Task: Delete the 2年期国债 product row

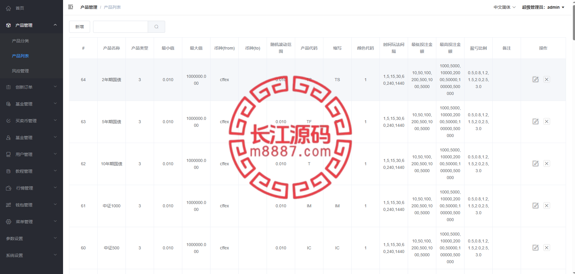Action: pos(547,79)
